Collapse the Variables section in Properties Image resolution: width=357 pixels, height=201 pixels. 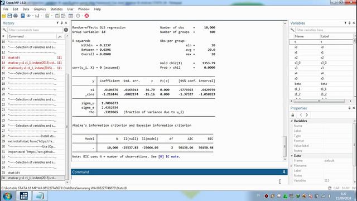point(292,121)
